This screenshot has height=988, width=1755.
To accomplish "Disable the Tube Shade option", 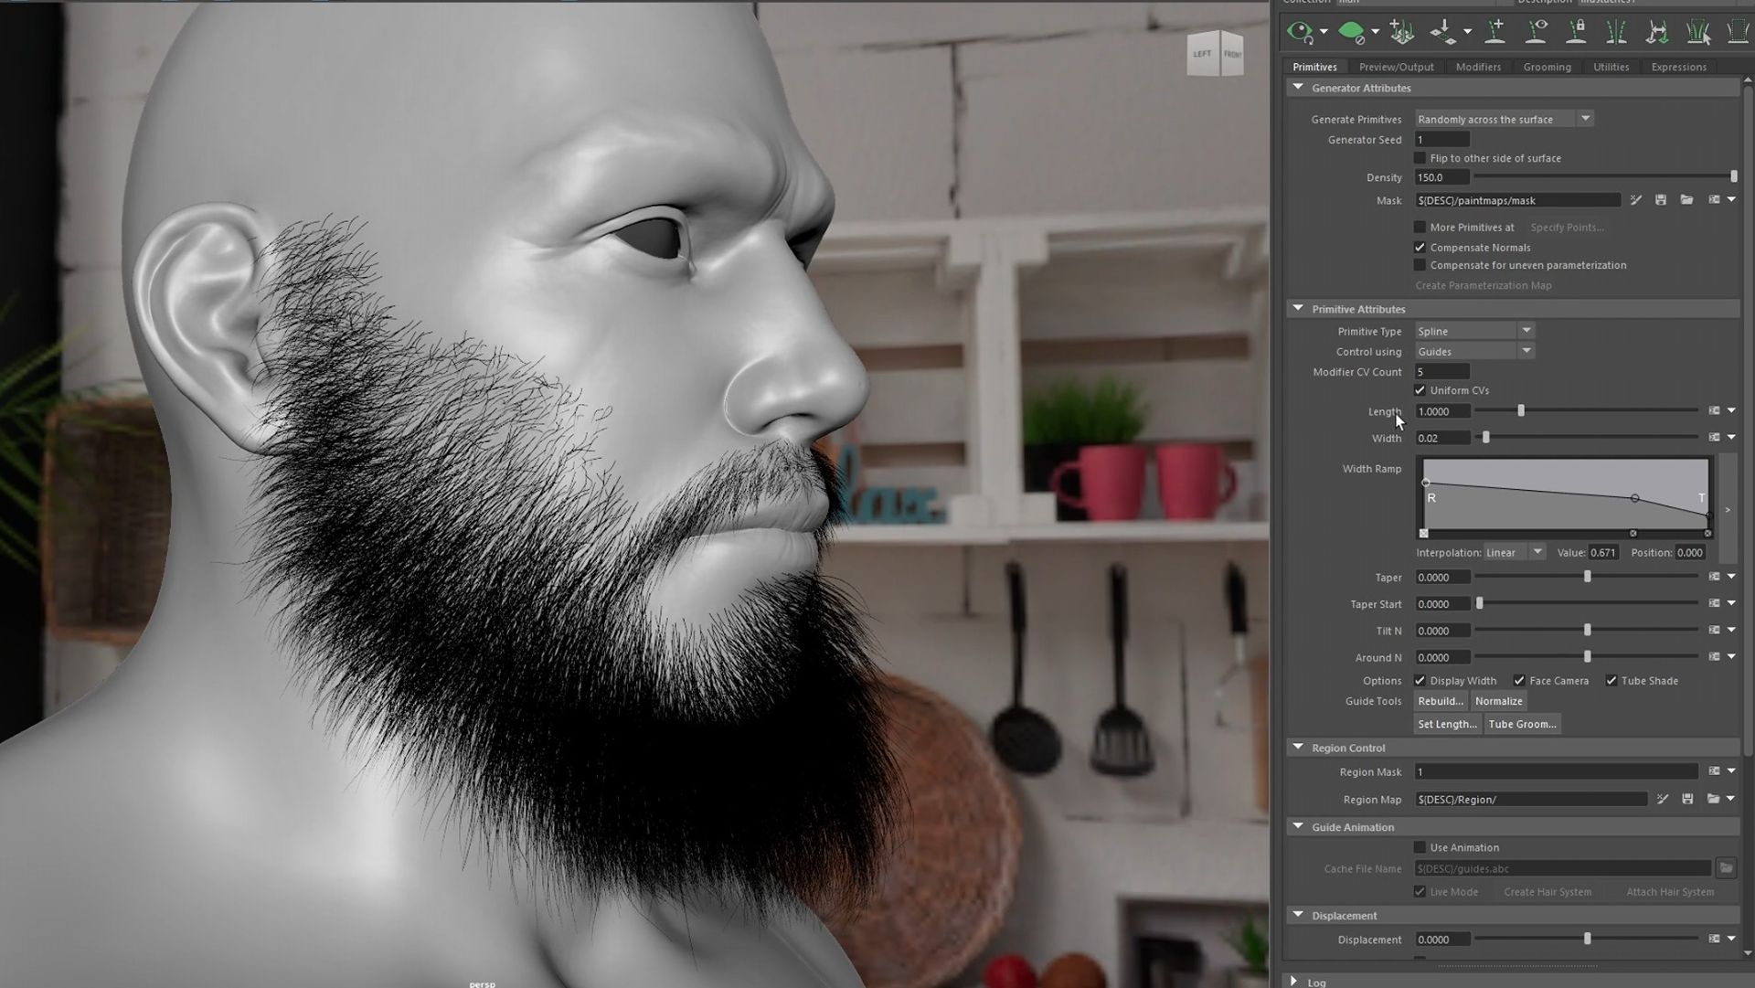I will pos(1612,680).
